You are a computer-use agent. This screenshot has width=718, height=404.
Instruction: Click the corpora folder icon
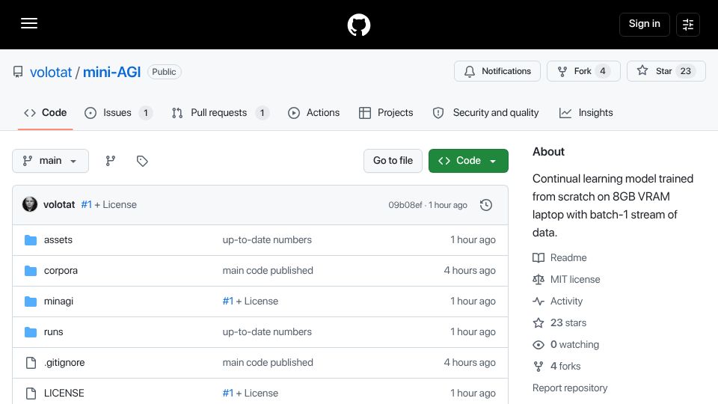pyautogui.click(x=31, y=271)
